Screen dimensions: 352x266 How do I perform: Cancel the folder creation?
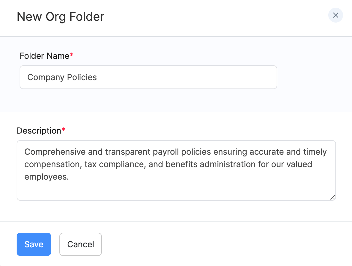point(80,244)
